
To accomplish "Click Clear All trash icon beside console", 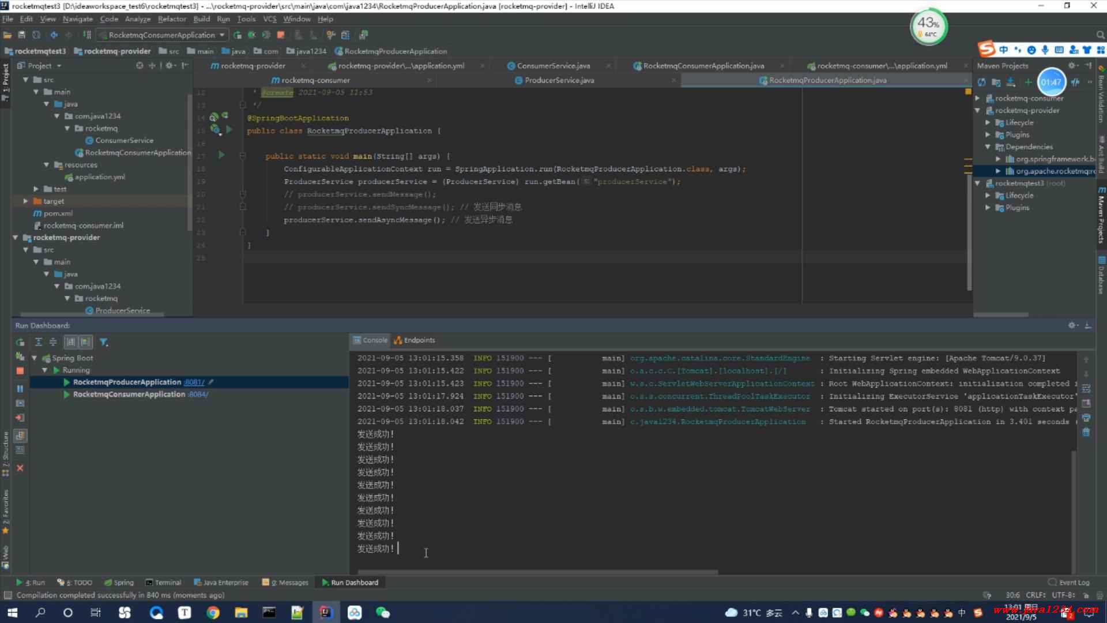I will pos(1086,432).
